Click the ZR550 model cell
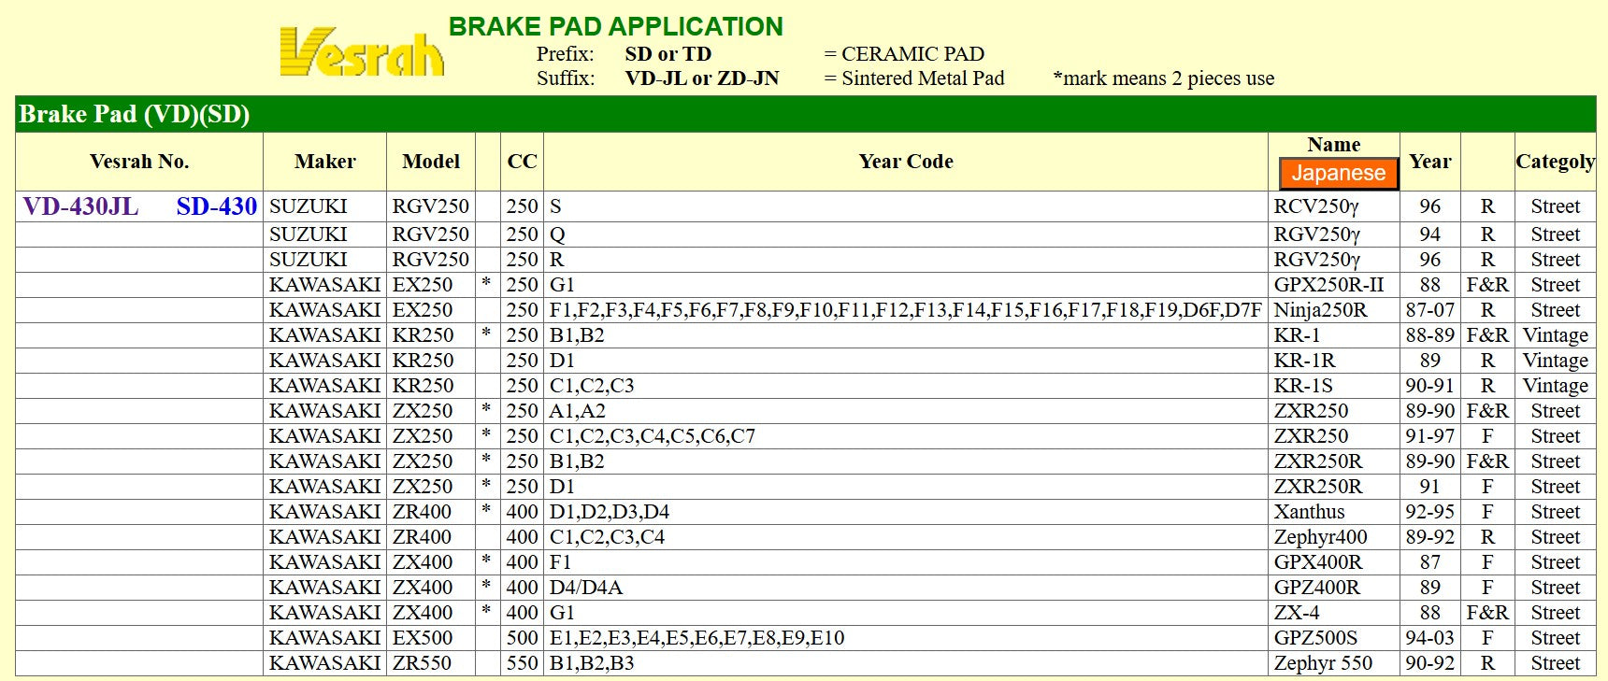Screen dimensions: 1608x681 pos(422,663)
